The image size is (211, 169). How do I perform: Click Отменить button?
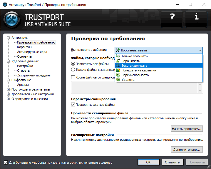click(173, 162)
